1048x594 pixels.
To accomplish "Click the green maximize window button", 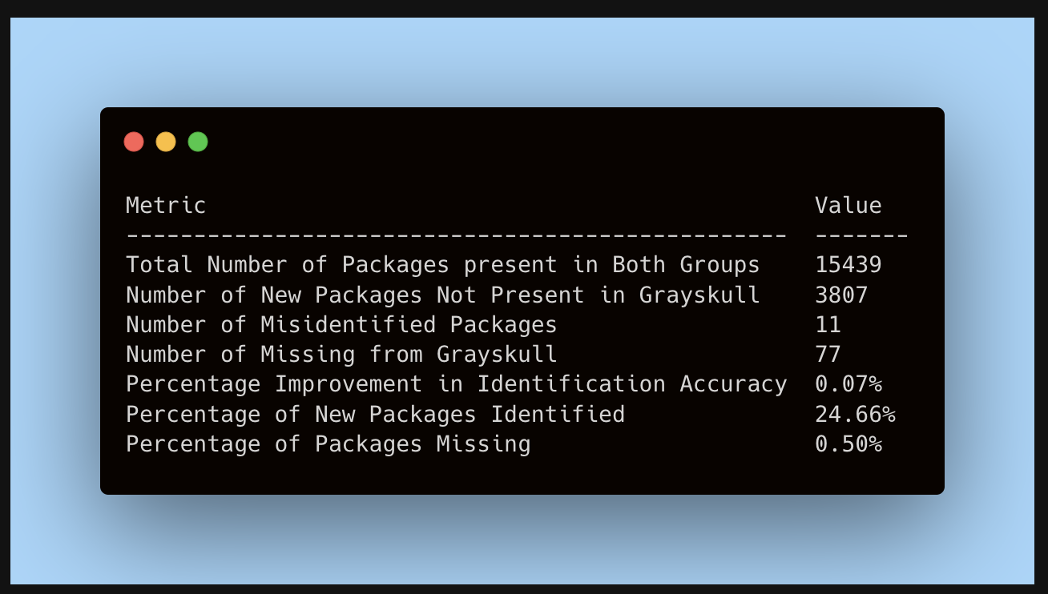I will click(x=198, y=142).
